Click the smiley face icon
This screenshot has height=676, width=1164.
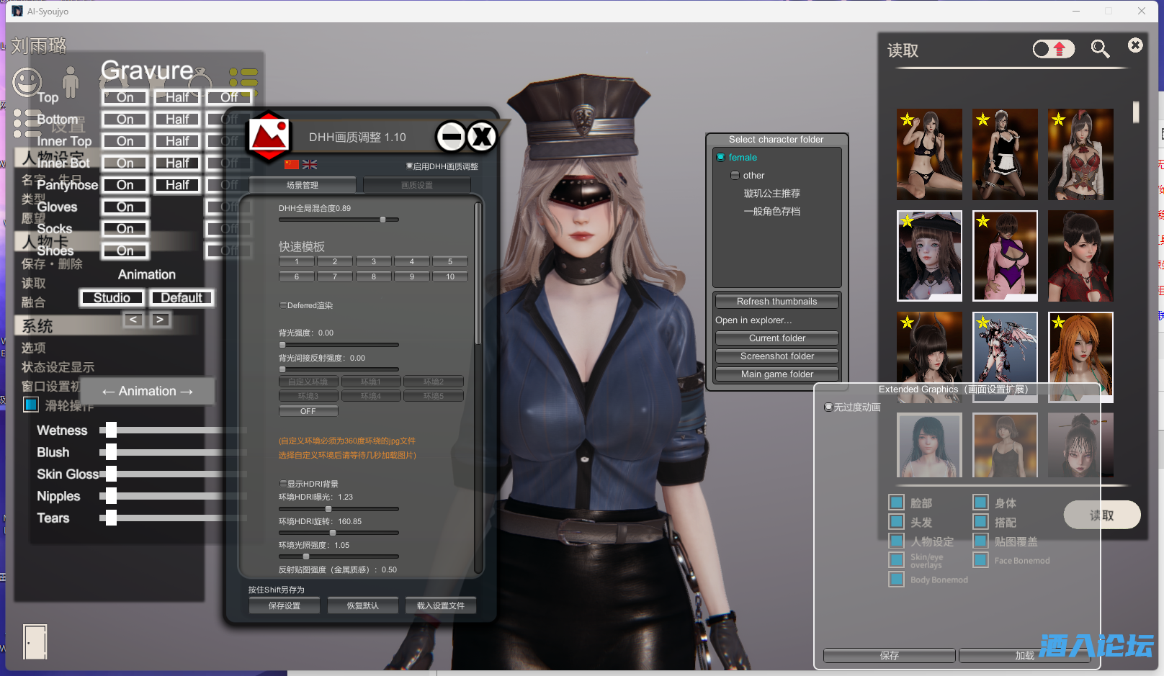(27, 82)
